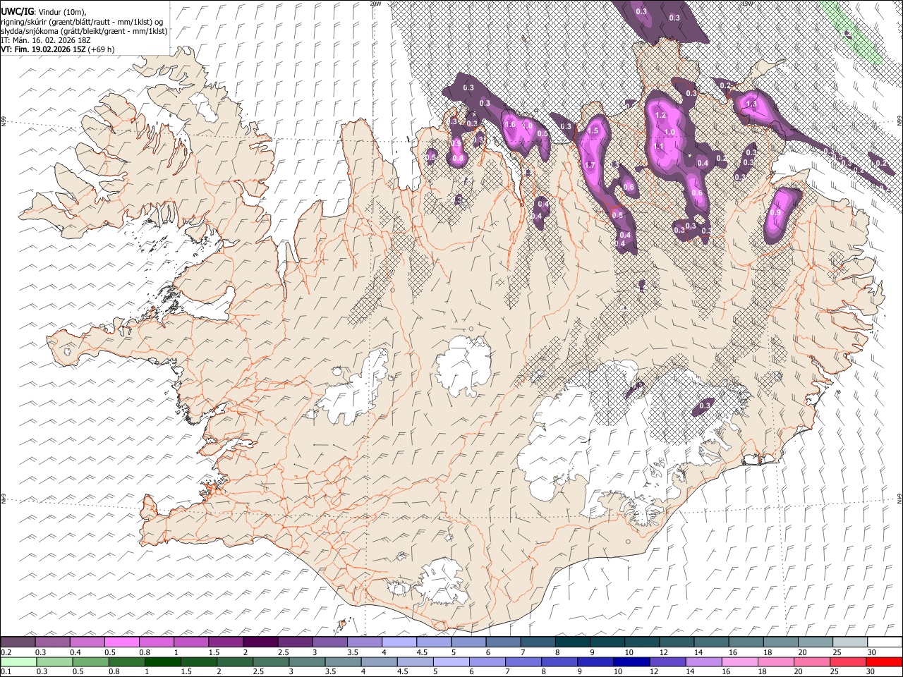Click the '15W' longitude label at top

pyautogui.click(x=746, y=4)
